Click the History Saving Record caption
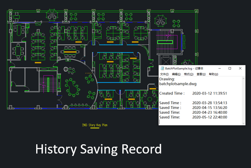Viewport: 251px width, 168px height. pyautogui.click(x=99, y=149)
